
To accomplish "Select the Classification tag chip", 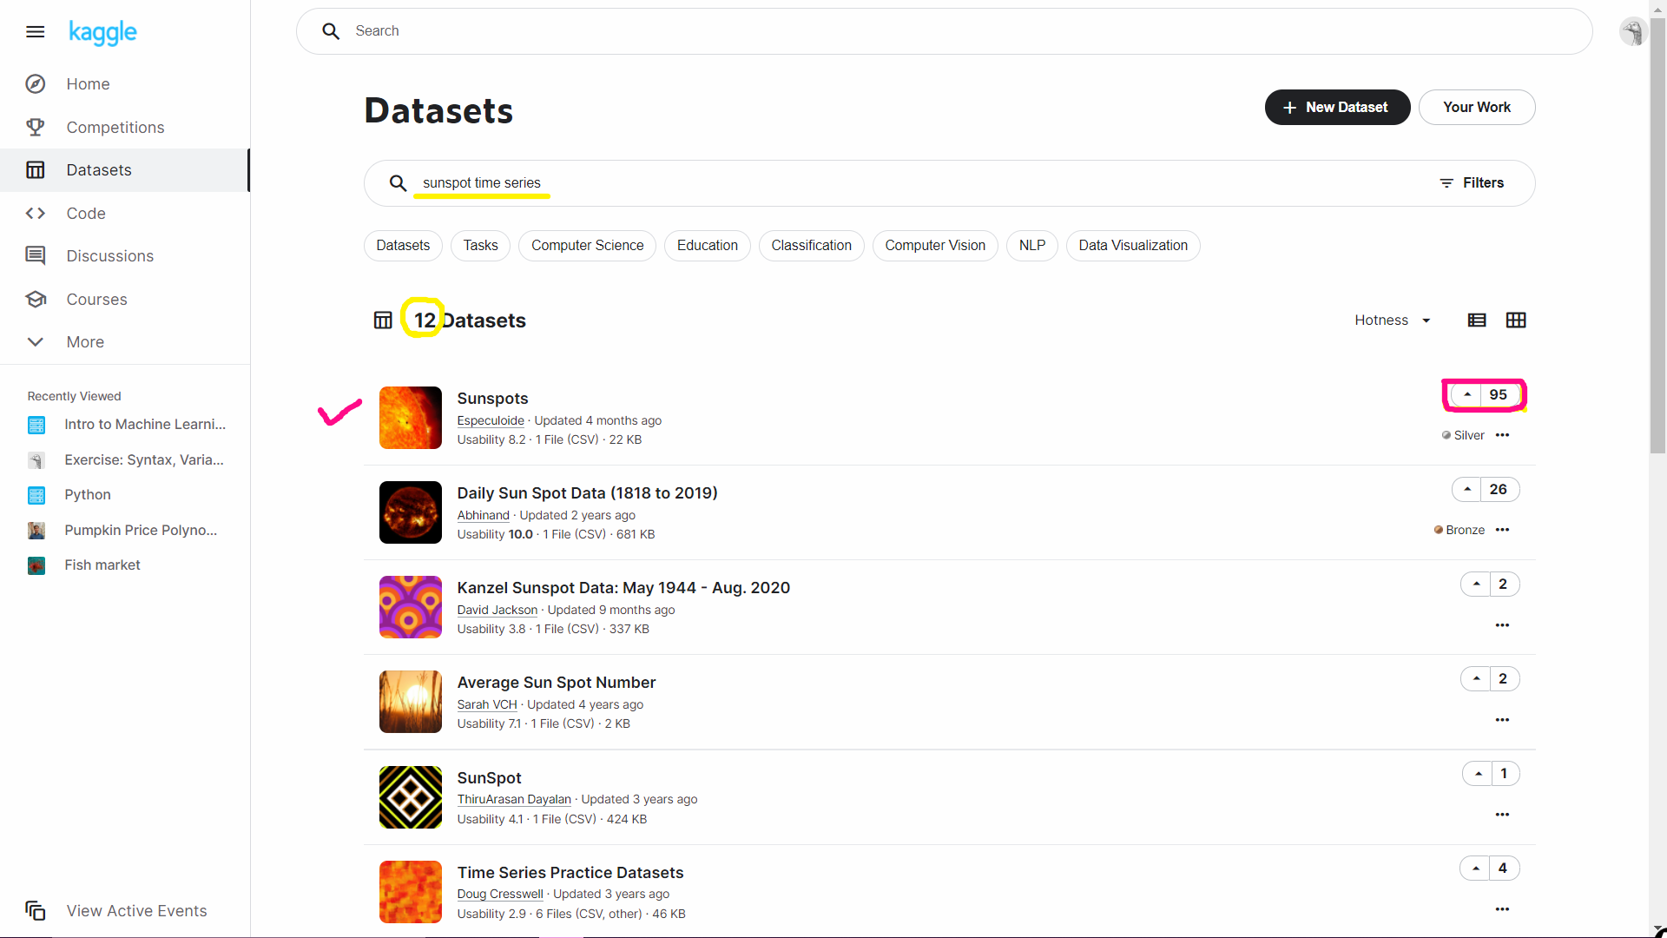I will pyautogui.click(x=812, y=246).
